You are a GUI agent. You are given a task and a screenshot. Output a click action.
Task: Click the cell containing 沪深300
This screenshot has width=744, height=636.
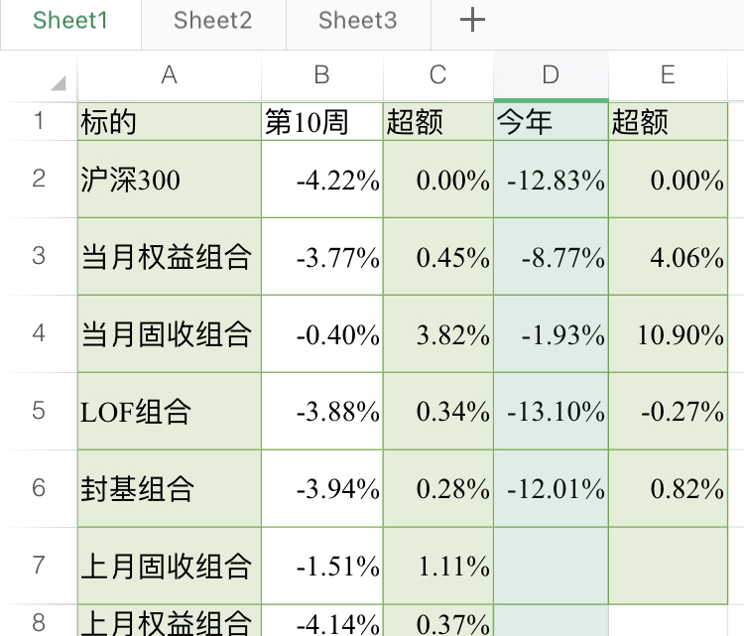point(169,180)
